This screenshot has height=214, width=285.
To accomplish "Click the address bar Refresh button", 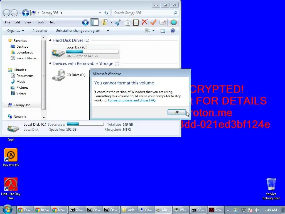I will point(106,13).
